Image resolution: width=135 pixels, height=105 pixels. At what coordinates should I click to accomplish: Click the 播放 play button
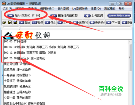25,23
